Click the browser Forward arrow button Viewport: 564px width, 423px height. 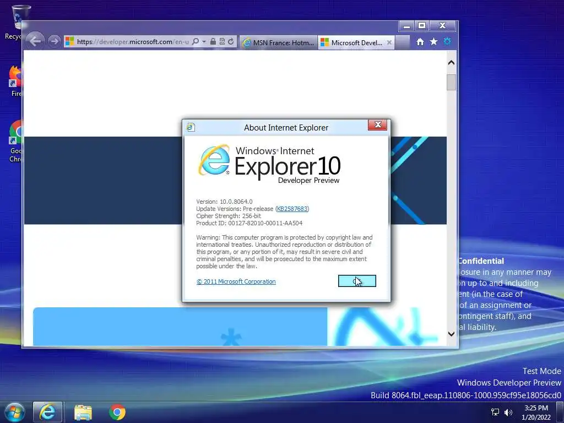click(55, 41)
